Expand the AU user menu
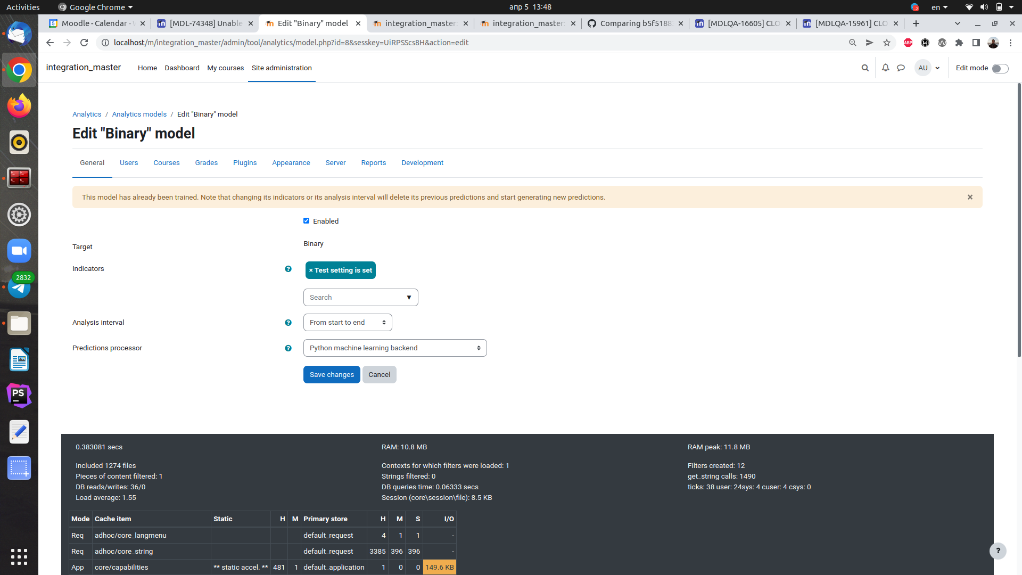 click(x=928, y=68)
